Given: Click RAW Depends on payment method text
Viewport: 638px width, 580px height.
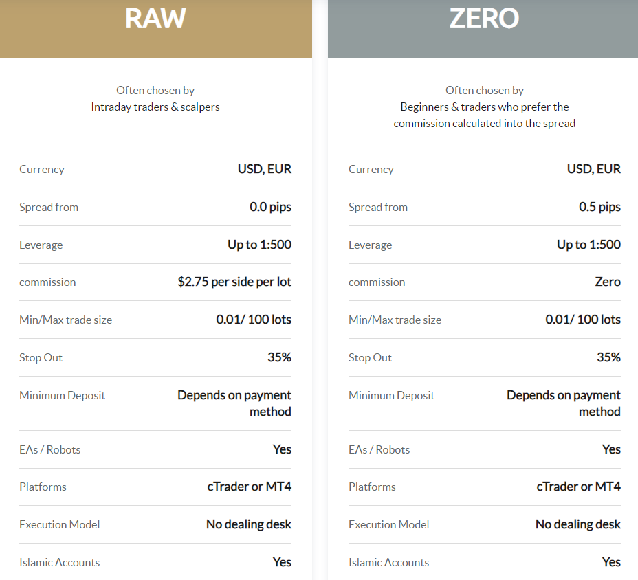Looking at the screenshot, I should (234, 403).
